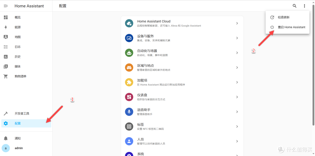The width and height of the screenshot is (315, 156).
Task: Expand 自动化与场景 row chevron
Action: point(237,53)
